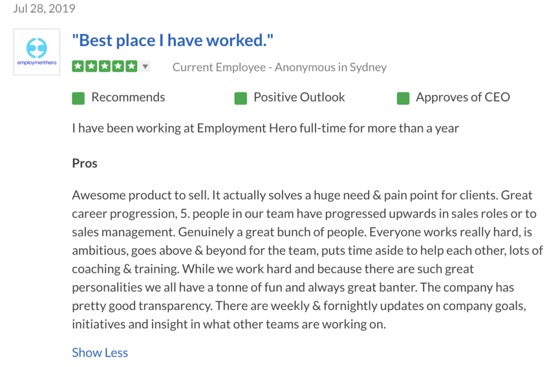Click the Approves of CEO label text
556x367 pixels.
pyautogui.click(x=463, y=97)
